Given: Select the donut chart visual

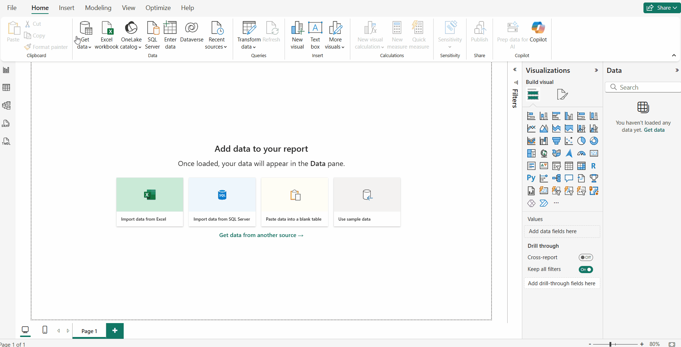Looking at the screenshot, I should [594, 141].
